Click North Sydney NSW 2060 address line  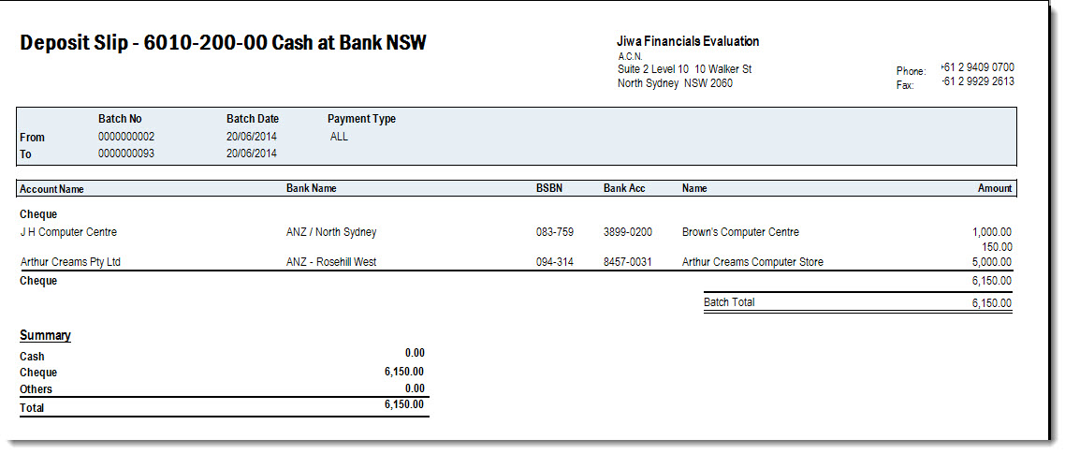675,83
